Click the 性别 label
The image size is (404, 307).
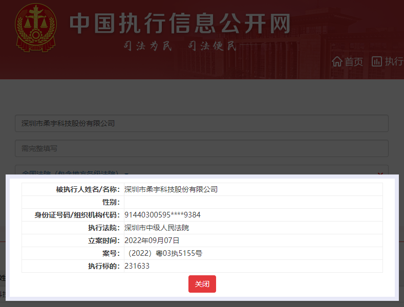point(111,202)
